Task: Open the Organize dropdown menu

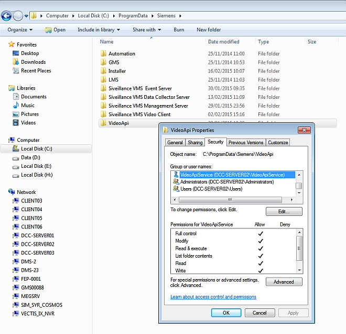Action: (20, 30)
